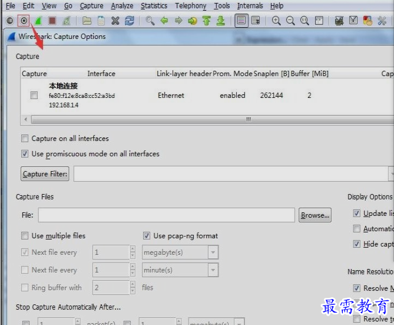This screenshot has height=325, width=394.
Task: Tick the 本地连接 interface capture checkbox
Action: point(34,95)
